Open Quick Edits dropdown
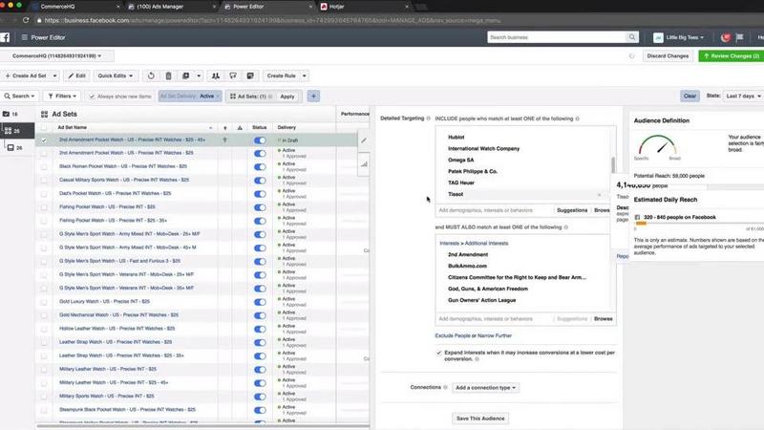The height and width of the screenshot is (430, 764). tap(115, 76)
